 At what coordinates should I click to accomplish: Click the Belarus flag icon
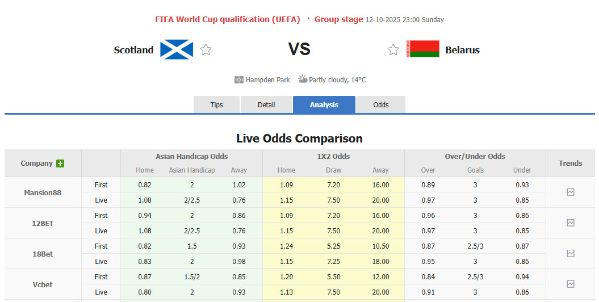423,49
